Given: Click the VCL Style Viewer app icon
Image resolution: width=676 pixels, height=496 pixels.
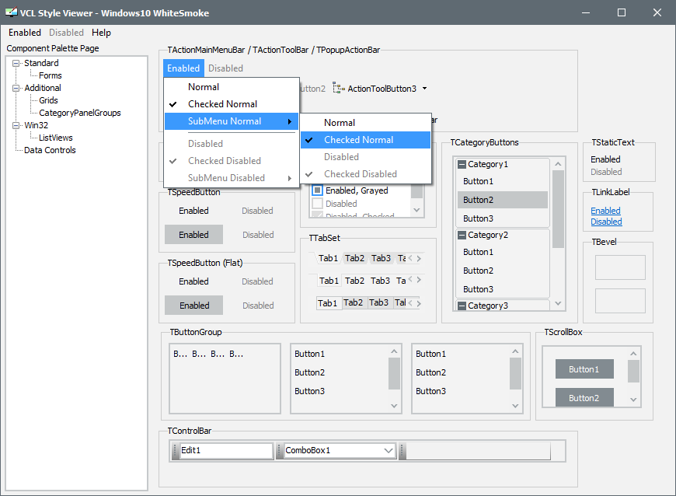Looking at the screenshot, I should coord(11,12).
